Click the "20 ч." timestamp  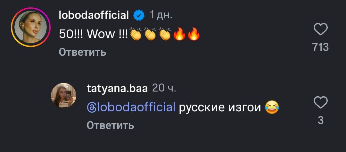coord(164,88)
